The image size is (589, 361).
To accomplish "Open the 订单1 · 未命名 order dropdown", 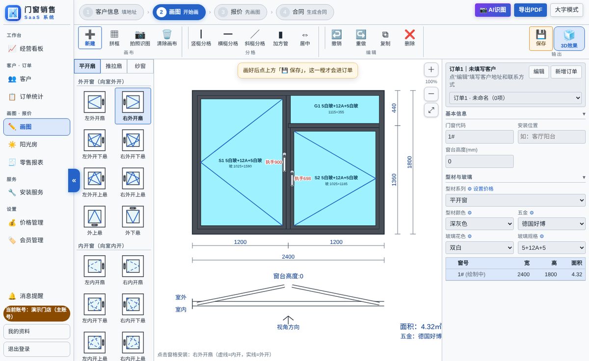I will pyautogui.click(x=515, y=97).
